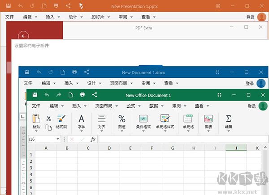The width and height of the screenshot is (269, 195).
Task: Save the spreadsheet in New Office Document 1
Action: (35, 95)
